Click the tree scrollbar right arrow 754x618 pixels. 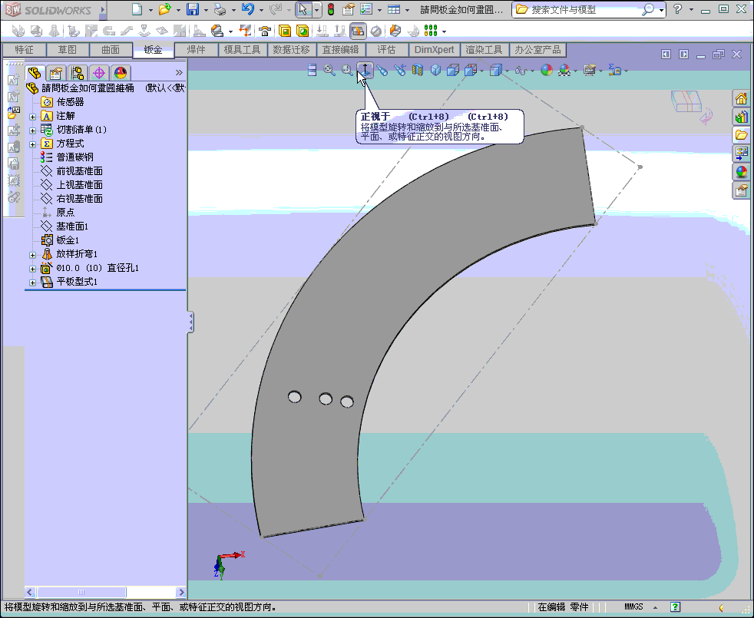coord(180,592)
